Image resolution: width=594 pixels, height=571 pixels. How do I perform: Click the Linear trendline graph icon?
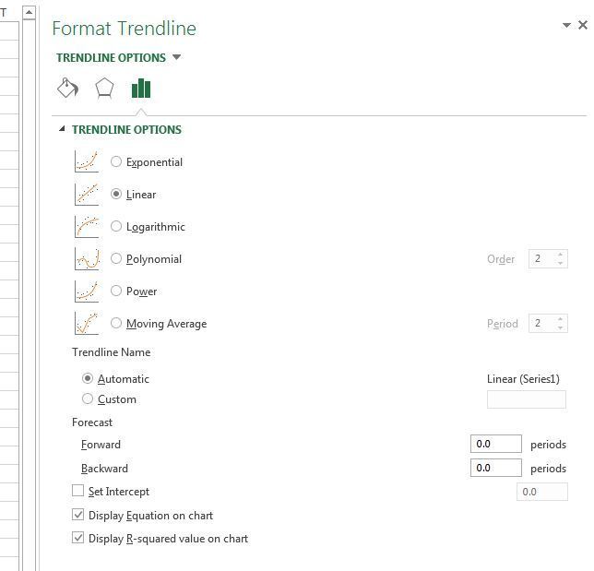click(x=86, y=194)
